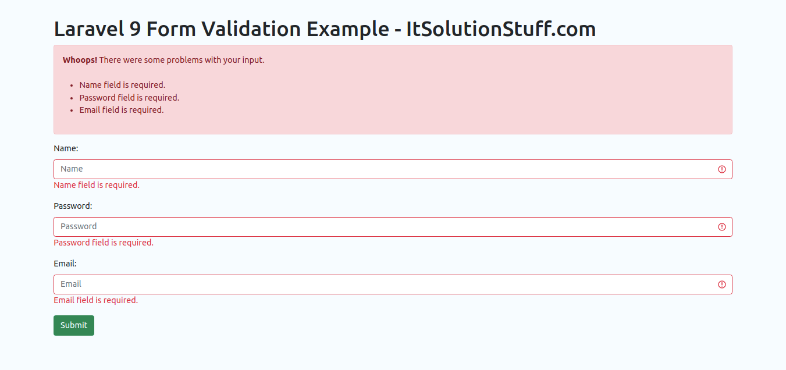Click the "Email:" field label

click(x=65, y=264)
